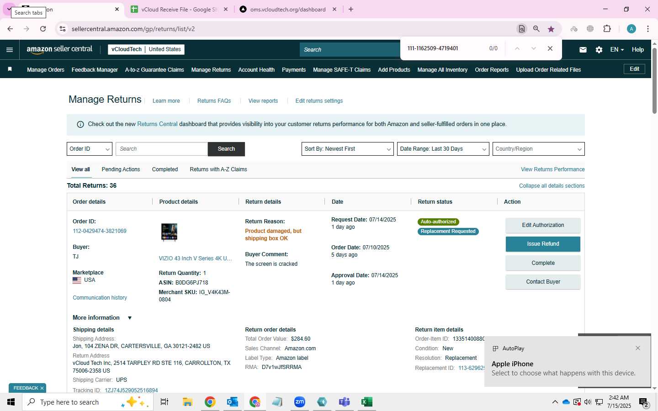Open the messages envelope icon

pos(583,50)
